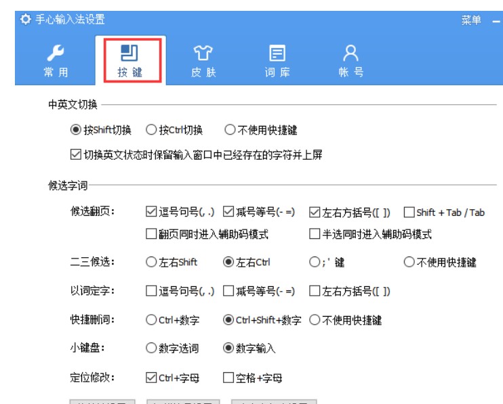Click the 候选翻页 label

pyautogui.click(x=92, y=211)
